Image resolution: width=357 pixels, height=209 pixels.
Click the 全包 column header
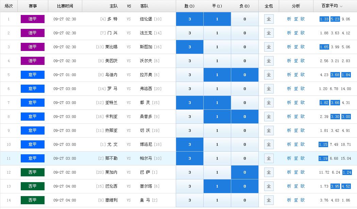point(269,6)
